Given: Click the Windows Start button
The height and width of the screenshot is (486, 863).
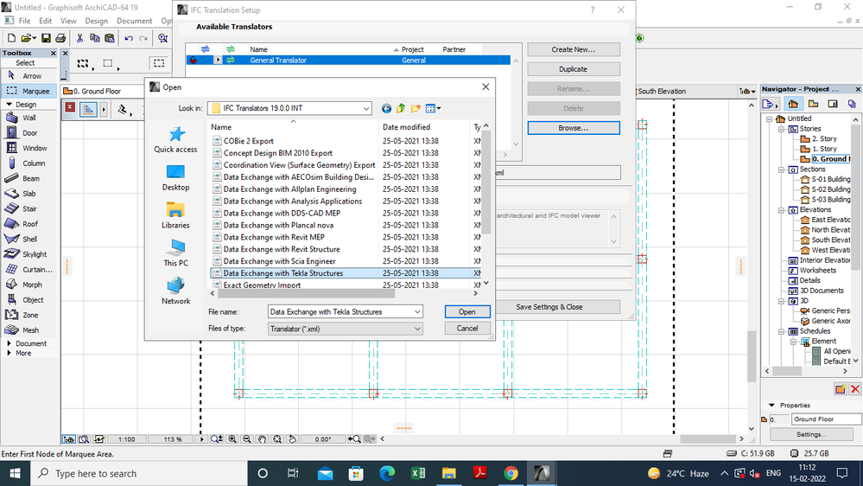Looking at the screenshot, I should (15, 473).
